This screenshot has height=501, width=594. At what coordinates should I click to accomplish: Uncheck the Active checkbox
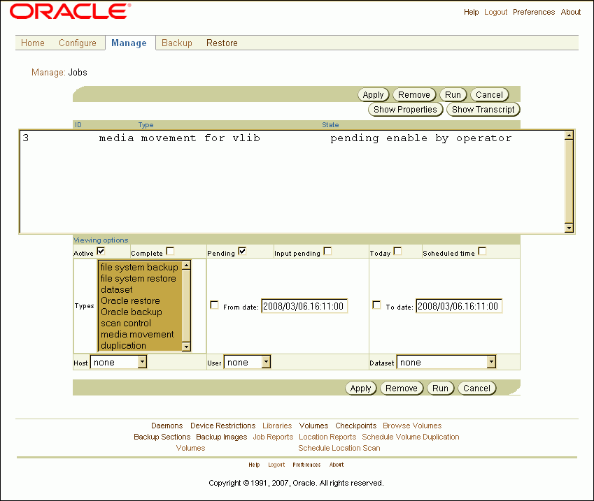pyautogui.click(x=101, y=251)
